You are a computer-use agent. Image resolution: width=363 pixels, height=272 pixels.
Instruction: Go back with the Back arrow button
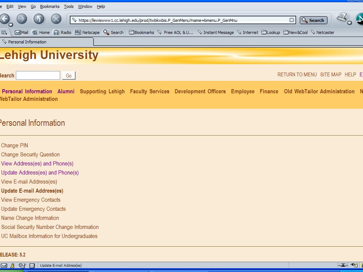tap(5, 19)
